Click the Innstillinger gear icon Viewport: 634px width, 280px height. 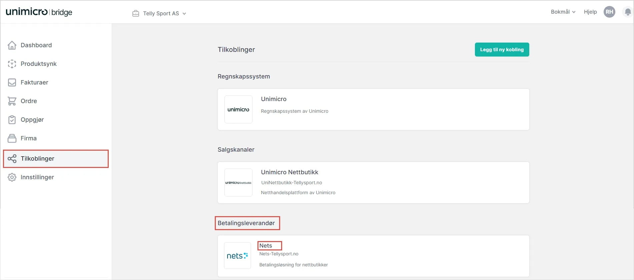click(x=12, y=177)
